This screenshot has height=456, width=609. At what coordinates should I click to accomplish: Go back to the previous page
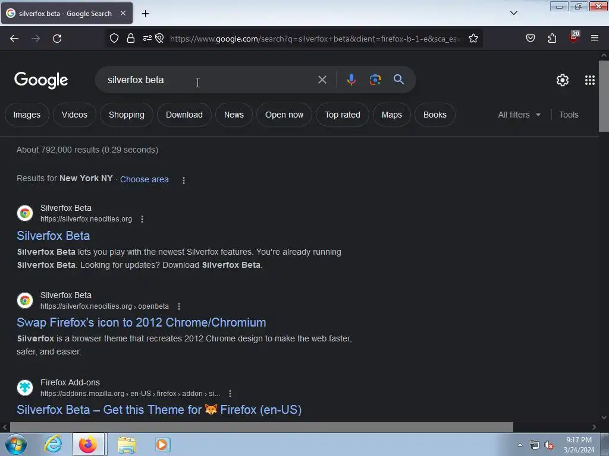click(14, 39)
